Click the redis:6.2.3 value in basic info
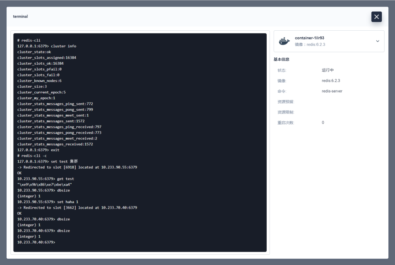The width and height of the screenshot is (395, 265). pos(331,81)
